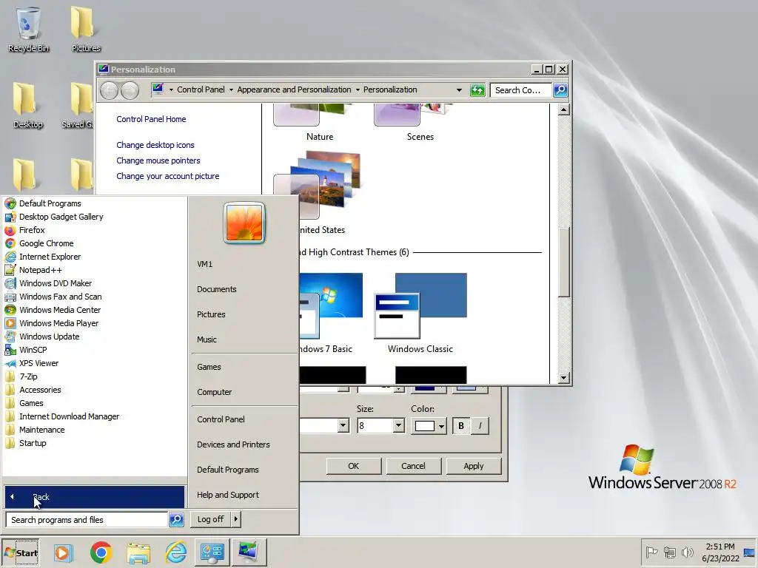Image resolution: width=758 pixels, height=568 pixels.
Task: Open the font Color swatch picker
Action: [x=429, y=426]
